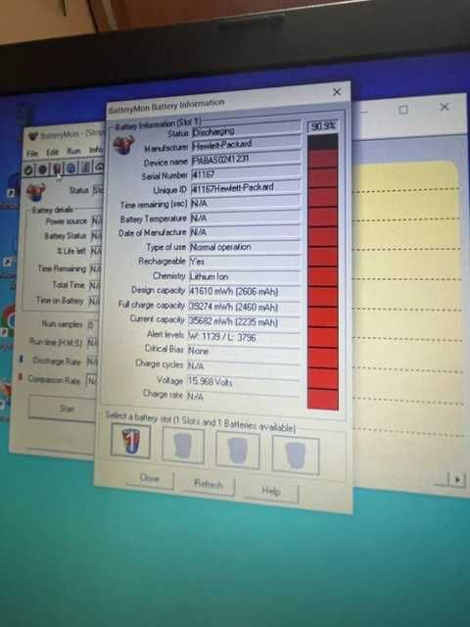Click the Current capacity 35682 mWh value
This screenshot has height=627, width=470.
pyautogui.click(x=244, y=321)
